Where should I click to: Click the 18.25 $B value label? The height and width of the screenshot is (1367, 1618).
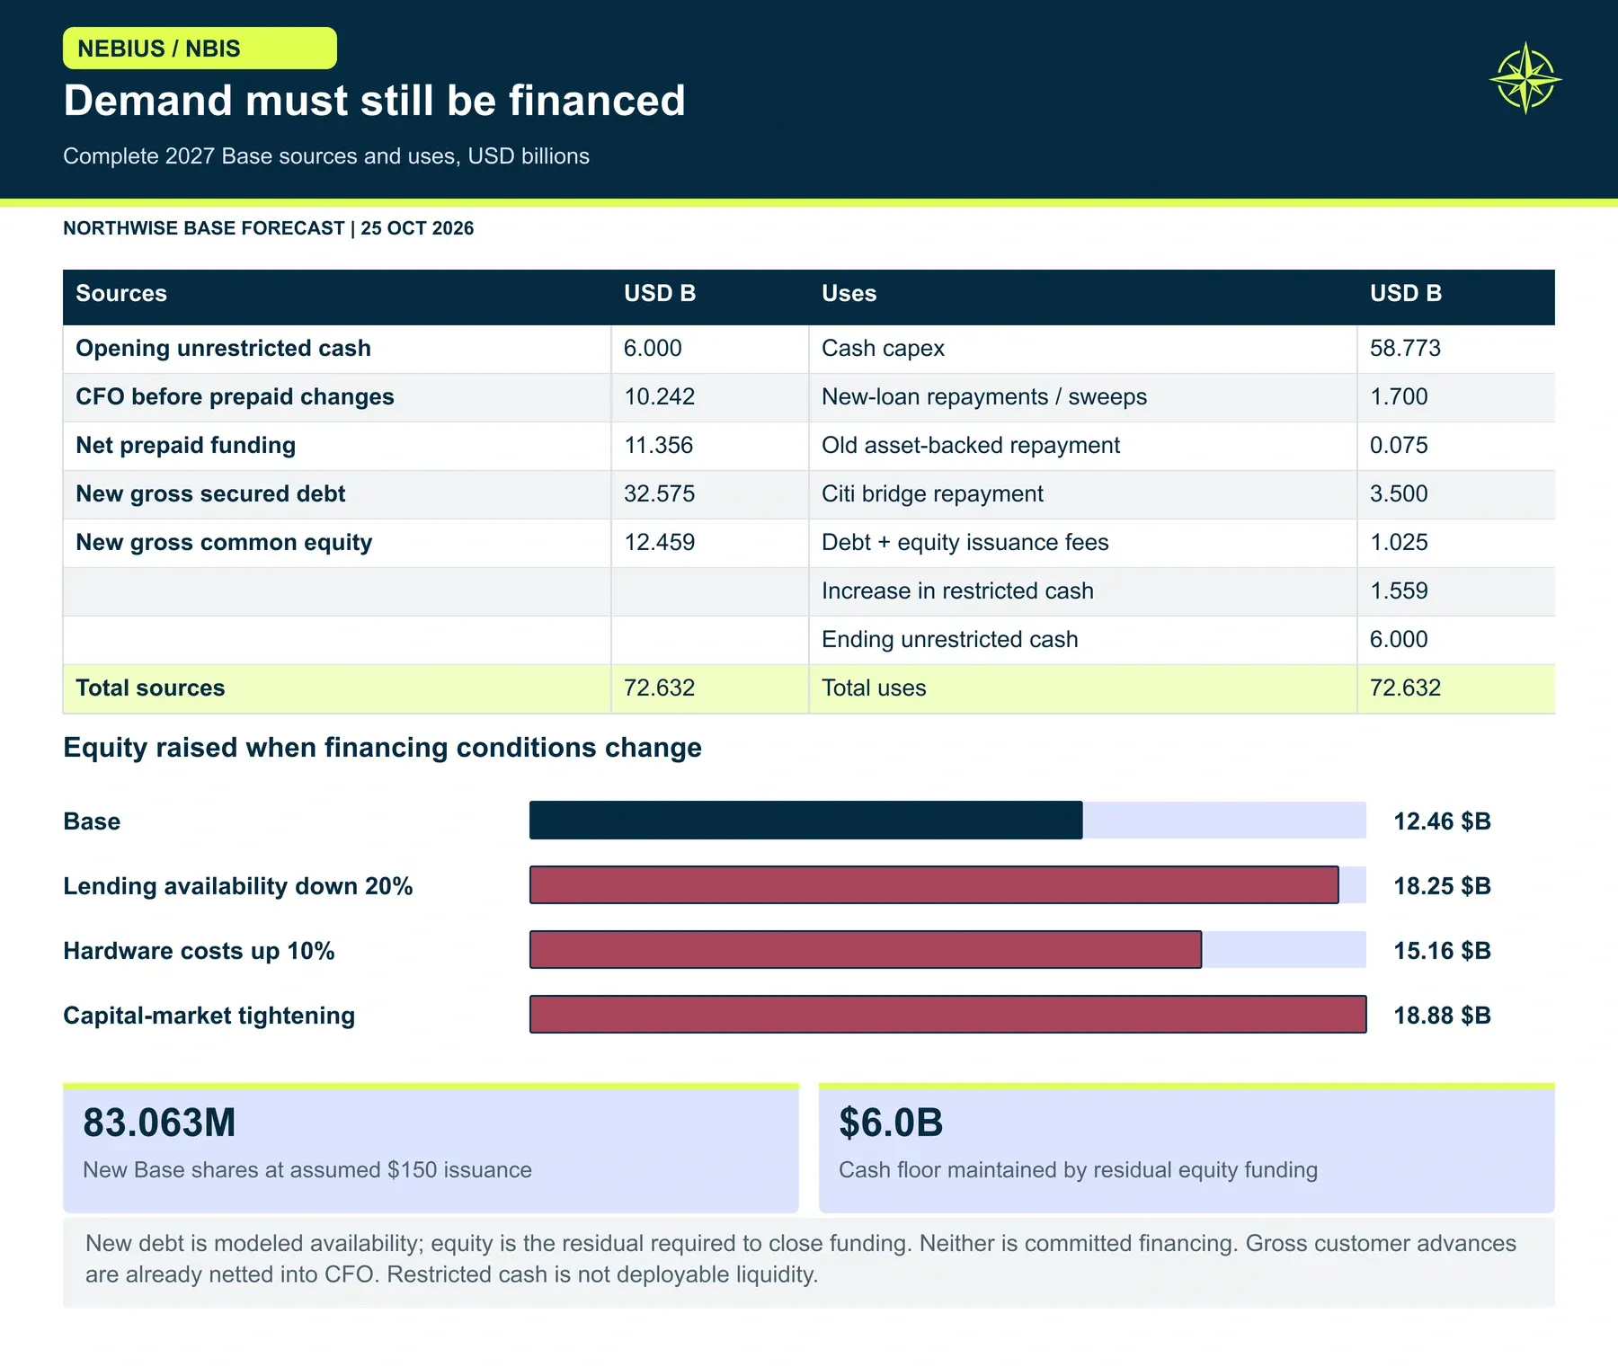[x=1442, y=885]
